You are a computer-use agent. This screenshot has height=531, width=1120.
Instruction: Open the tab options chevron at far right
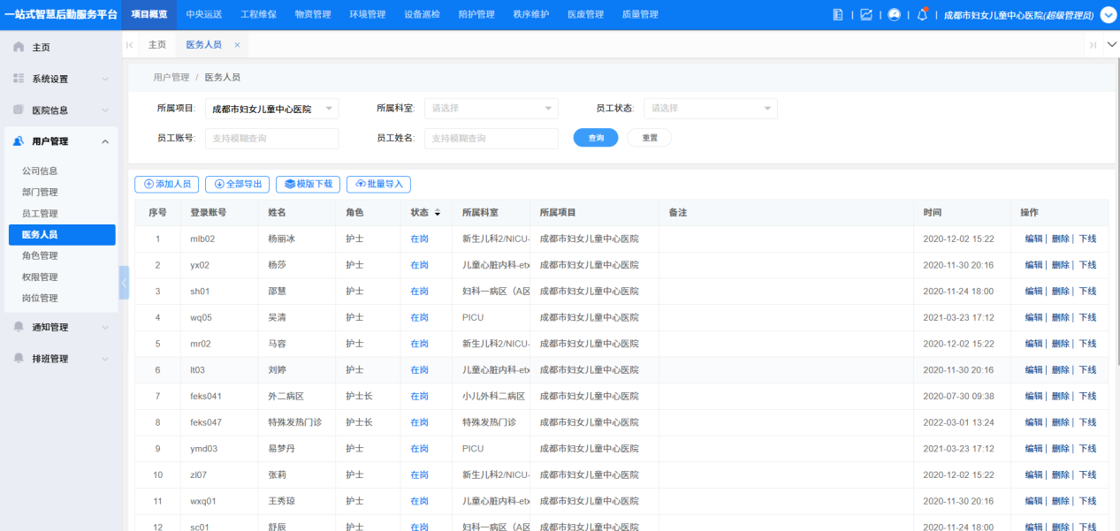point(1112,45)
